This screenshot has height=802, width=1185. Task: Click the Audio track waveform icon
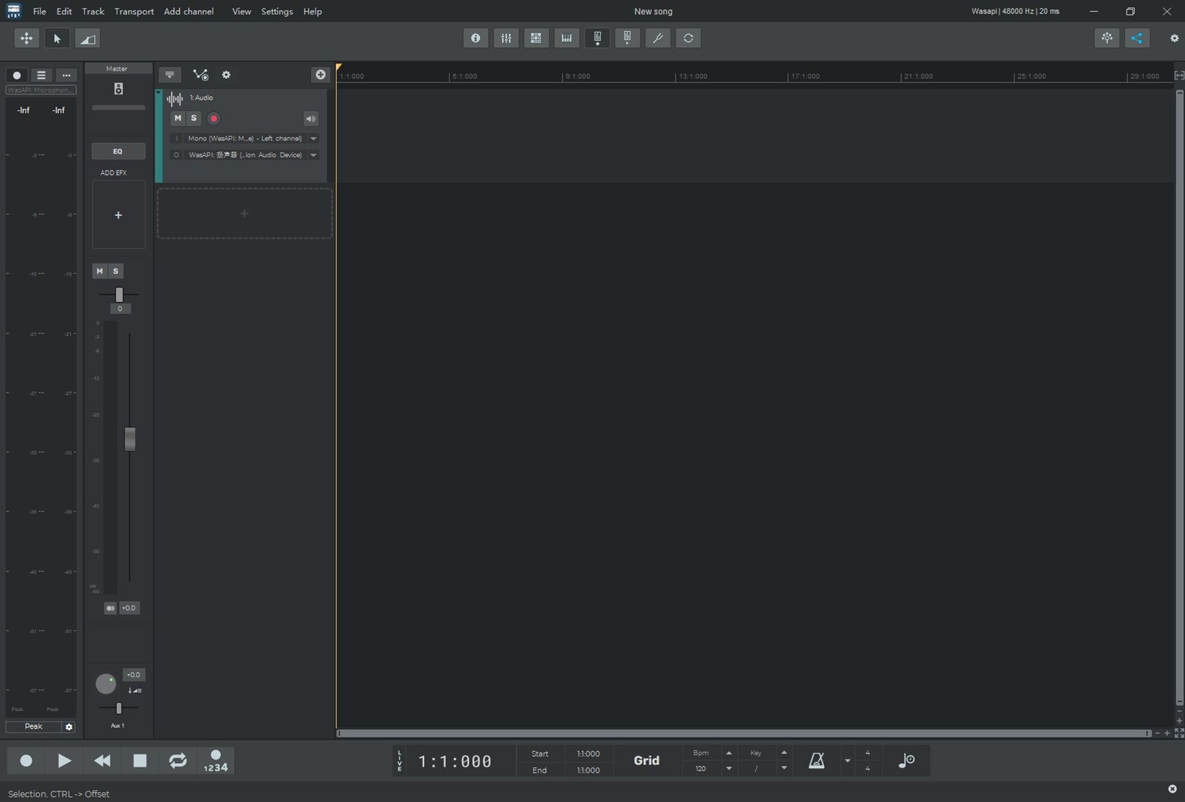click(x=175, y=99)
